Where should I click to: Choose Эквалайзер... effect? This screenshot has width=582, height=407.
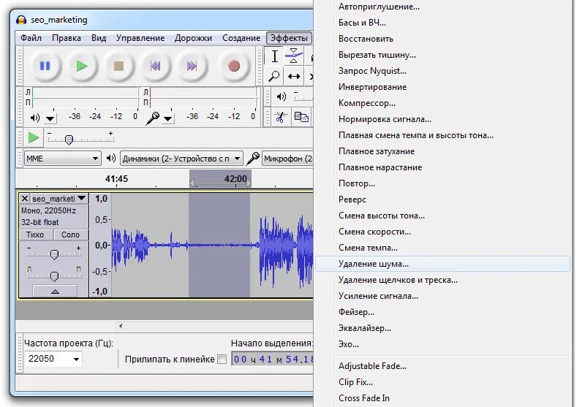(442, 328)
